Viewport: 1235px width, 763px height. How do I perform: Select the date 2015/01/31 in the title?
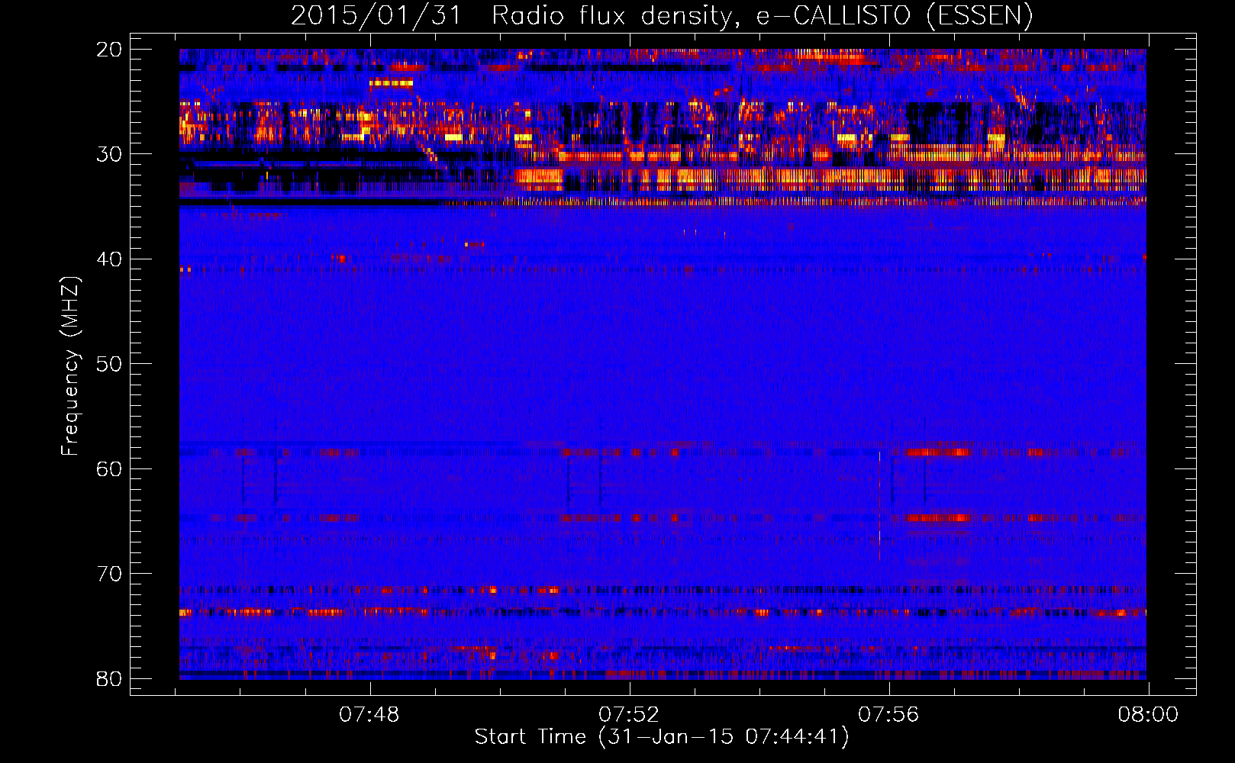point(376,16)
